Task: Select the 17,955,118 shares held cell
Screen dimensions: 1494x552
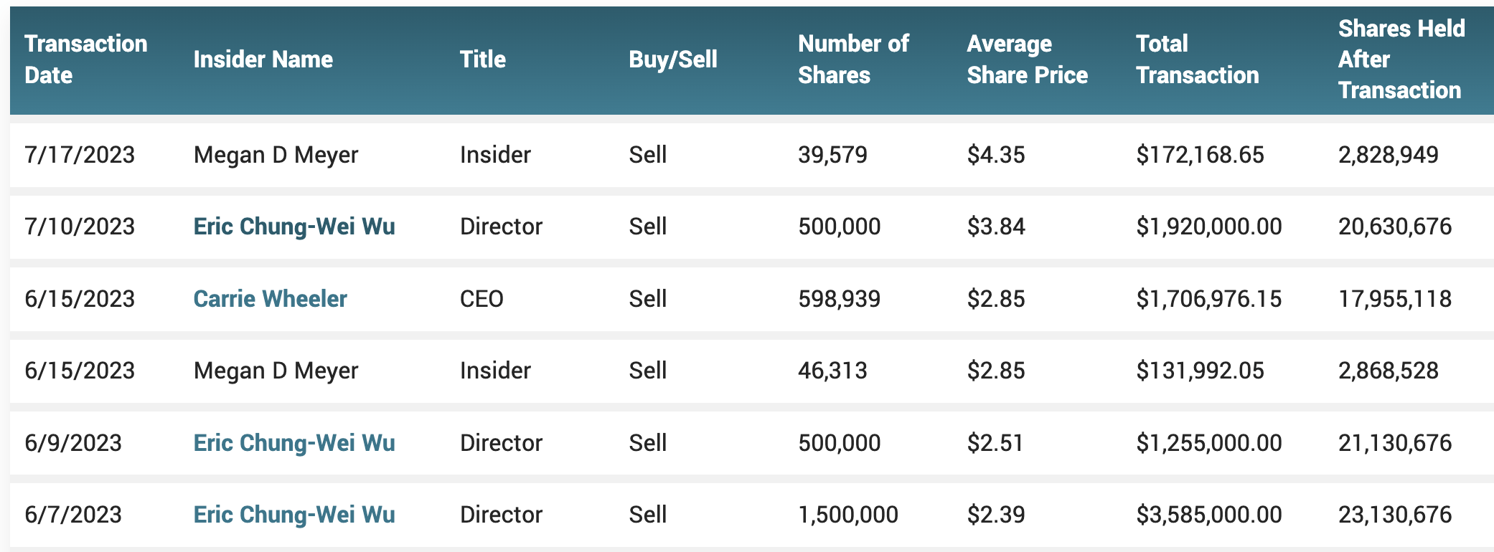Action: pos(1394,299)
